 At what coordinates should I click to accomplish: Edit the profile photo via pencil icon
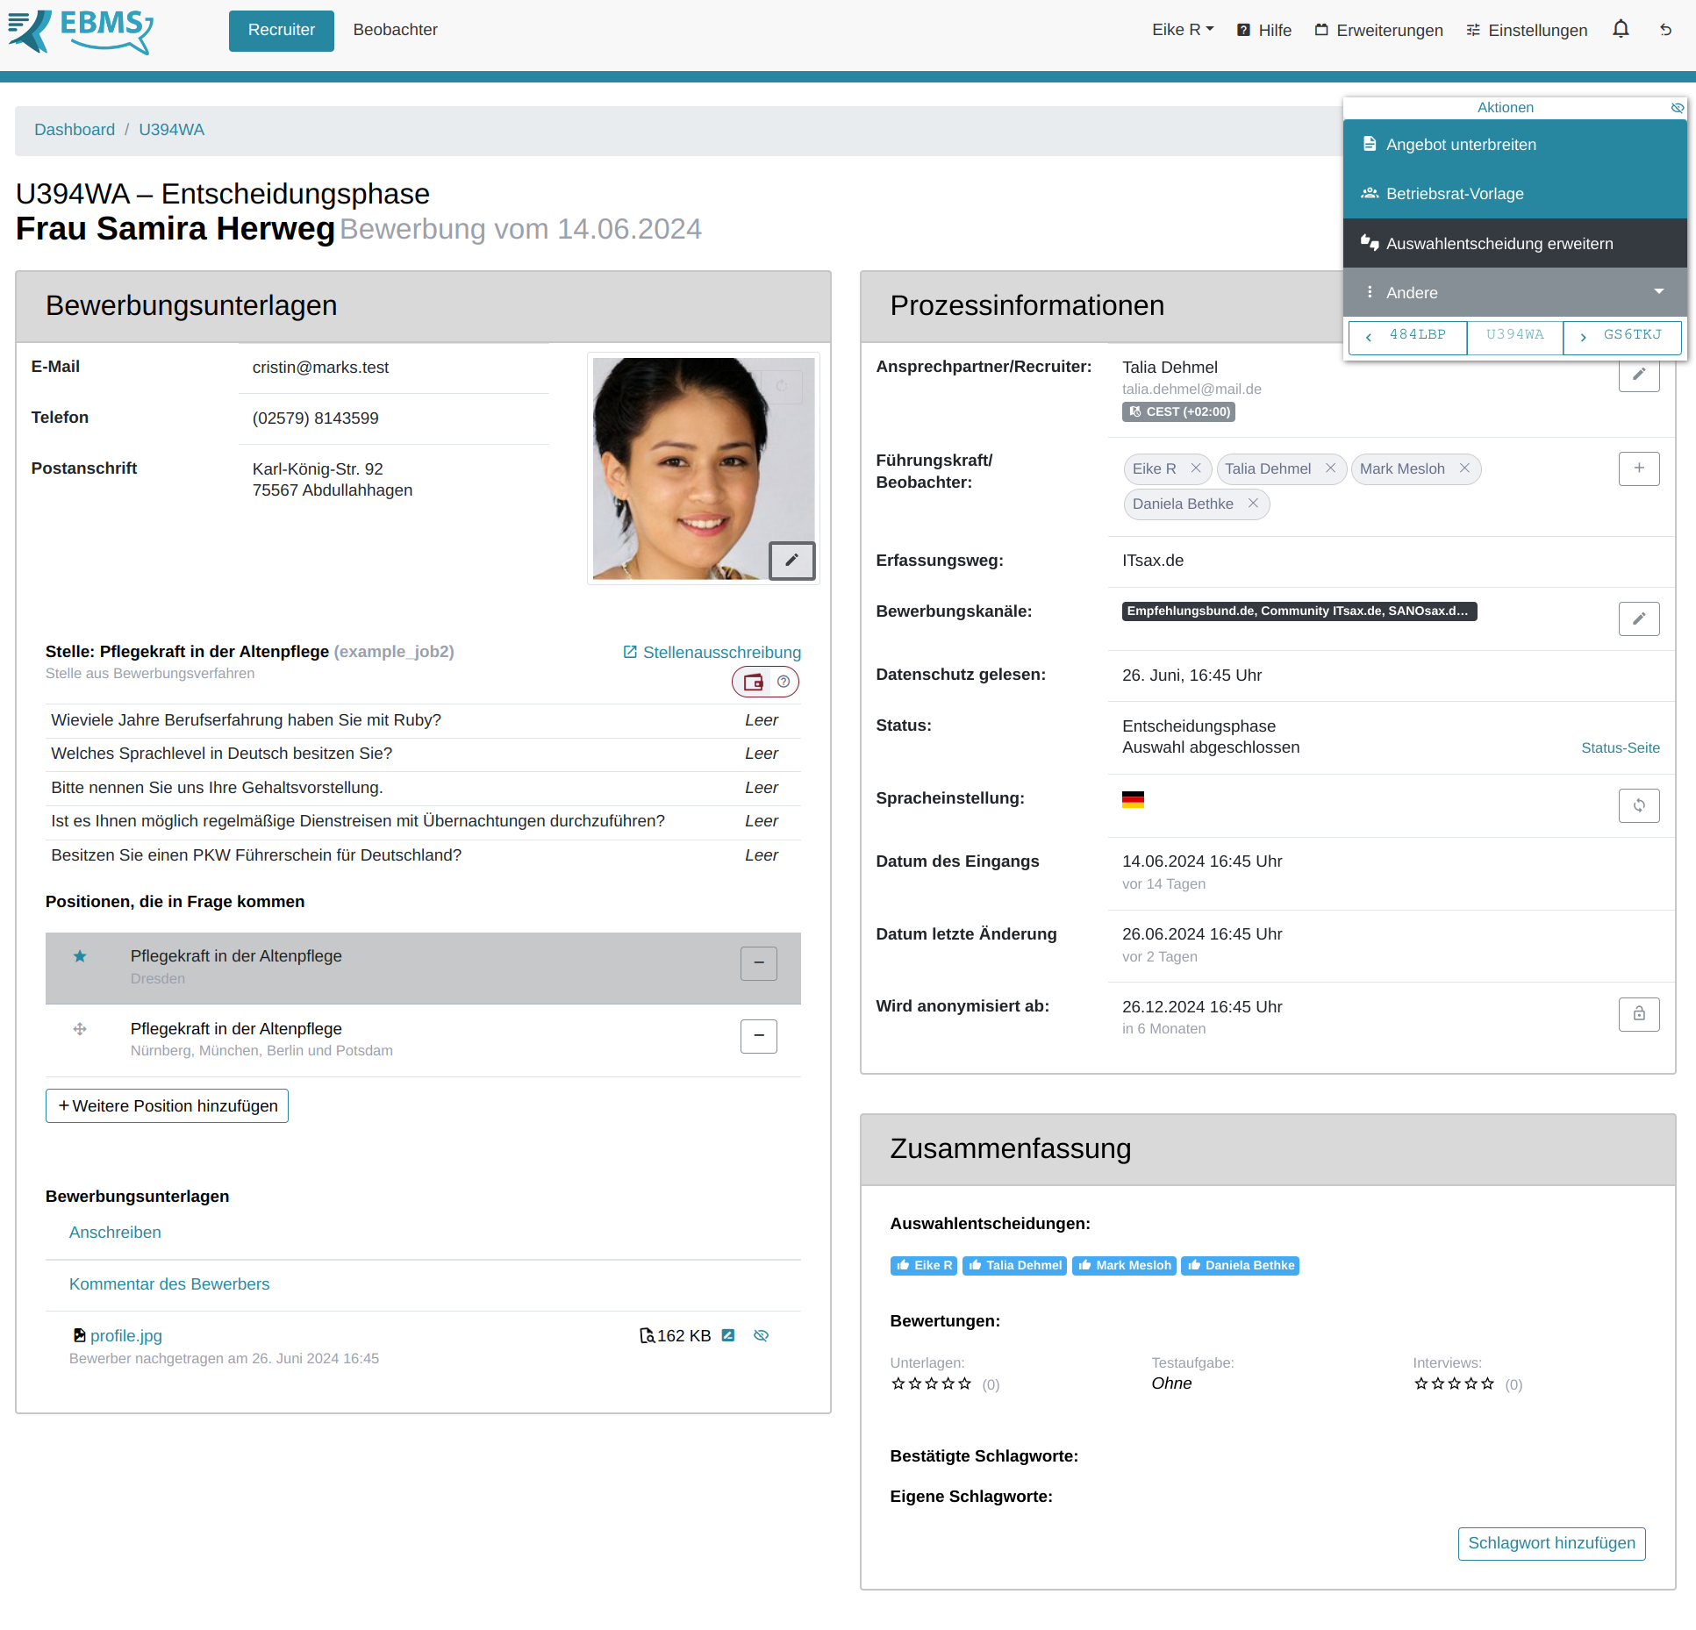click(x=791, y=561)
